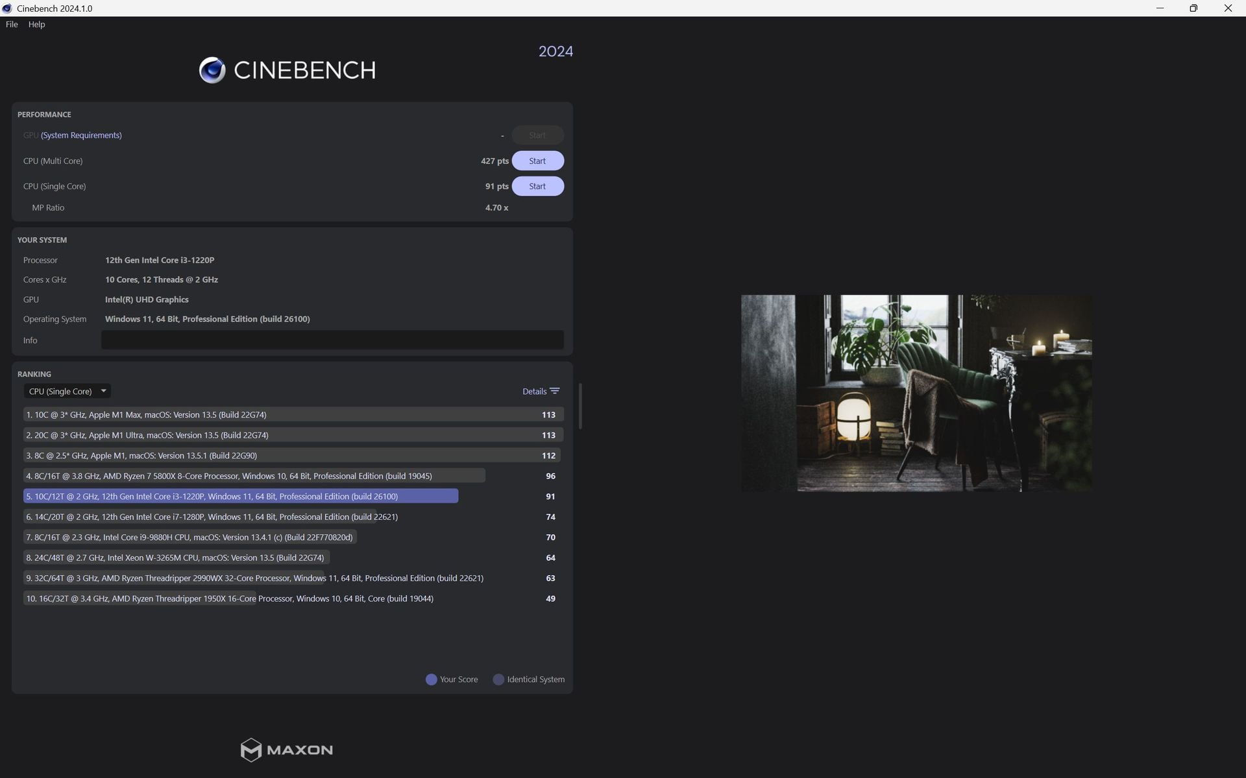
Task: Click the Maxon logo
Action: tap(286, 749)
